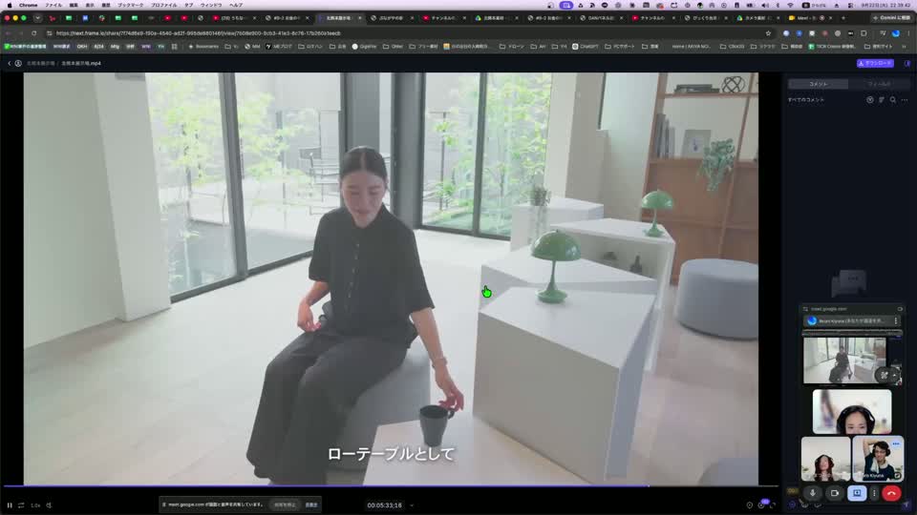Open the ファイル menu

[53, 5]
